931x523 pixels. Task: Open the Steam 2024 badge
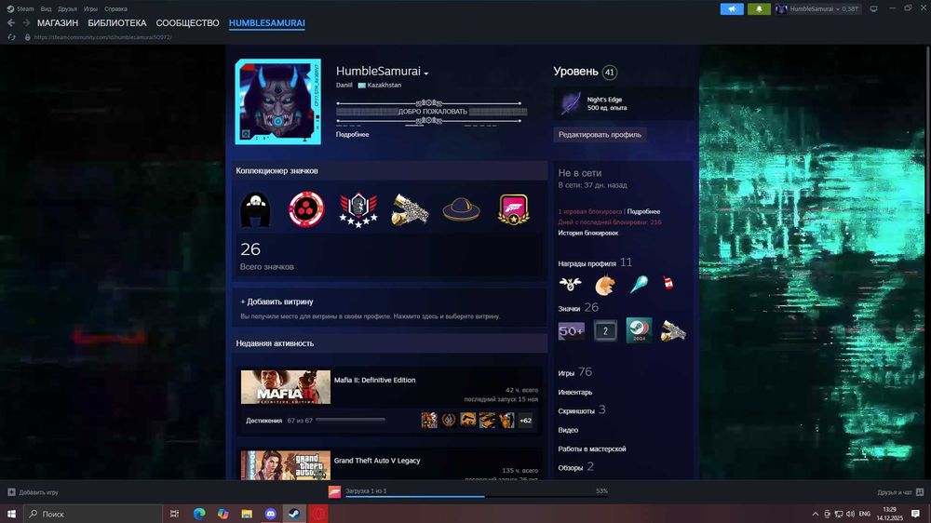(639, 330)
